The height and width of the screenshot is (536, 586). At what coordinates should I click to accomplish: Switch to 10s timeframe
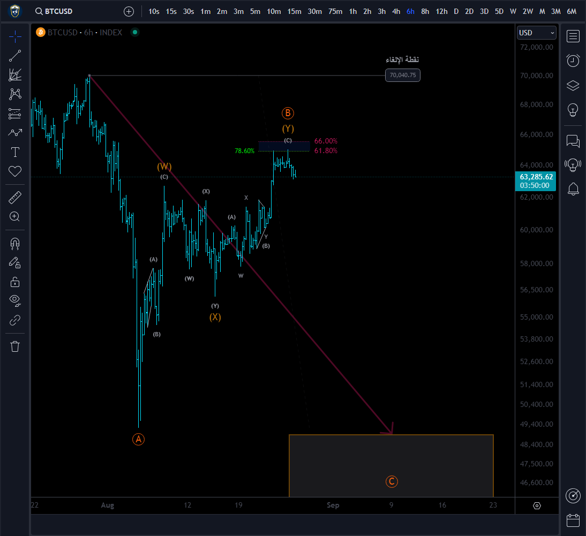(x=154, y=12)
